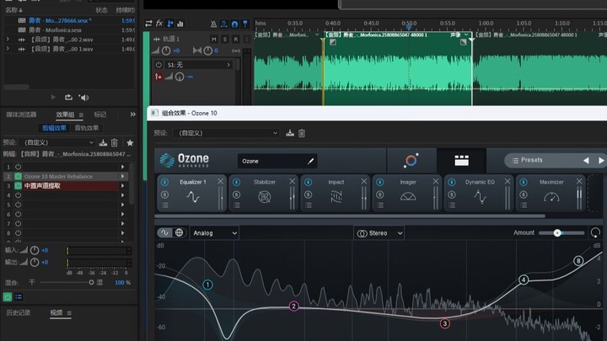Viewport: 607px width, 341px height.
Task: Click the fx toolbar icon in multitrack
Action: coord(159,24)
